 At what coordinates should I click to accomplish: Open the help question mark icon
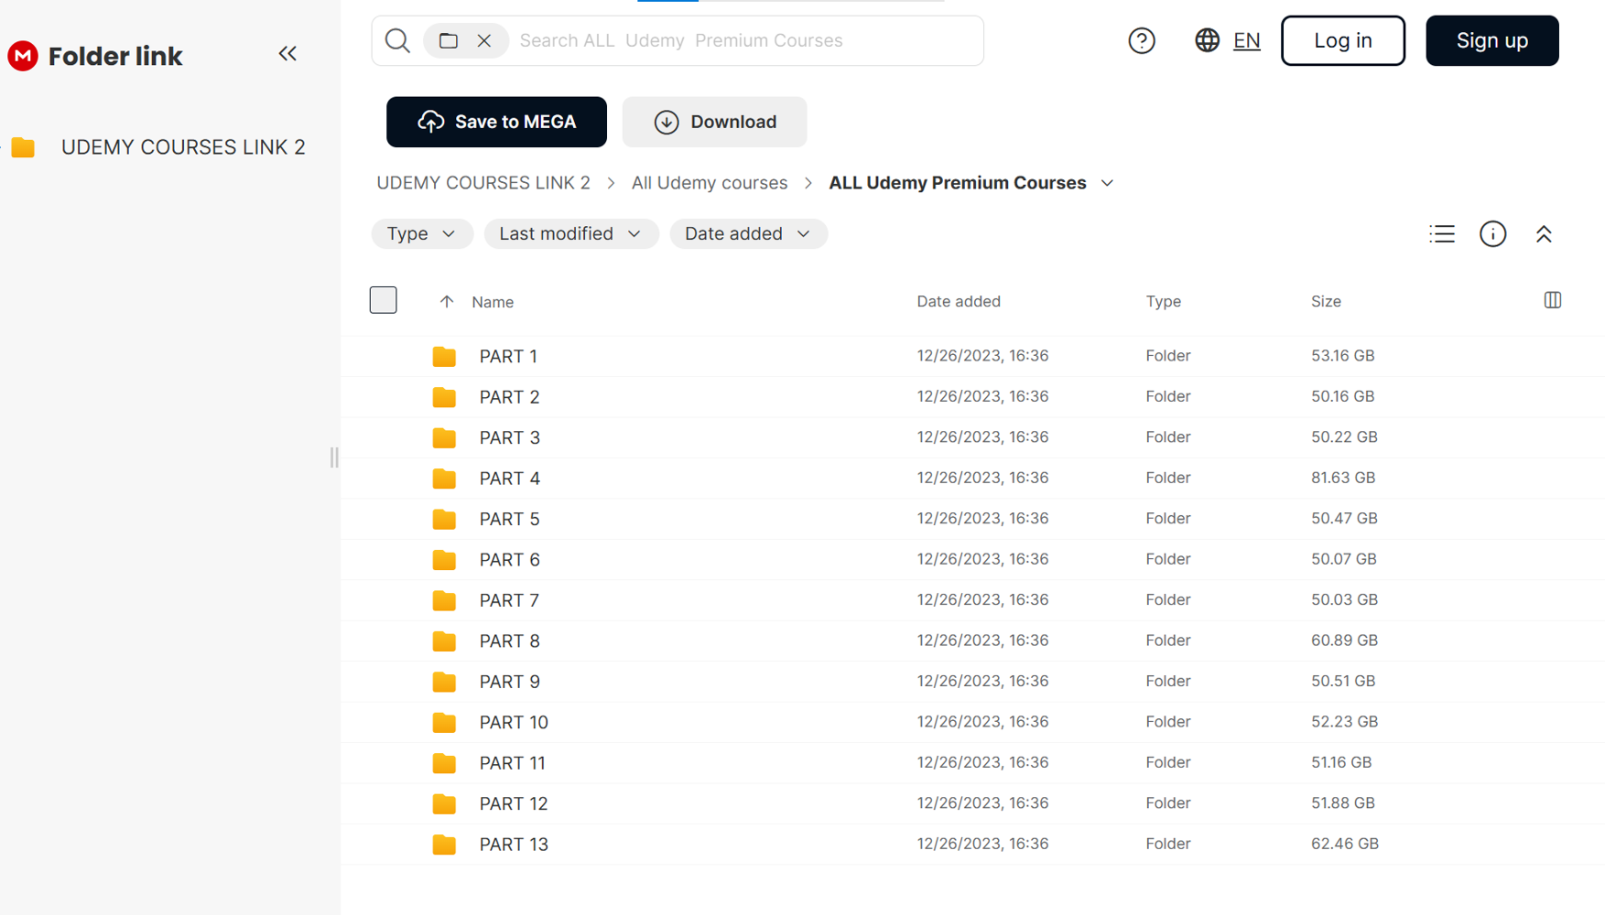1141,40
